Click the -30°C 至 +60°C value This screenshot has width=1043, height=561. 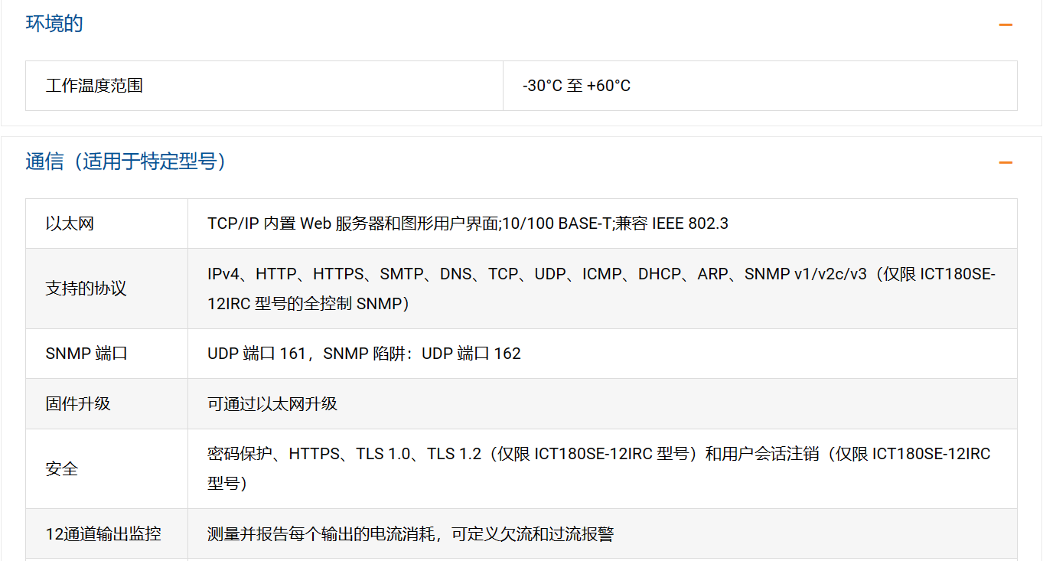point(576,86)
